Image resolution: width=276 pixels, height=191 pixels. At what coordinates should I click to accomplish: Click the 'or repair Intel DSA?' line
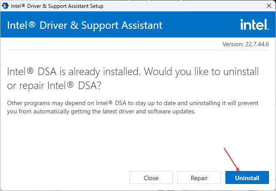point(54,85)
